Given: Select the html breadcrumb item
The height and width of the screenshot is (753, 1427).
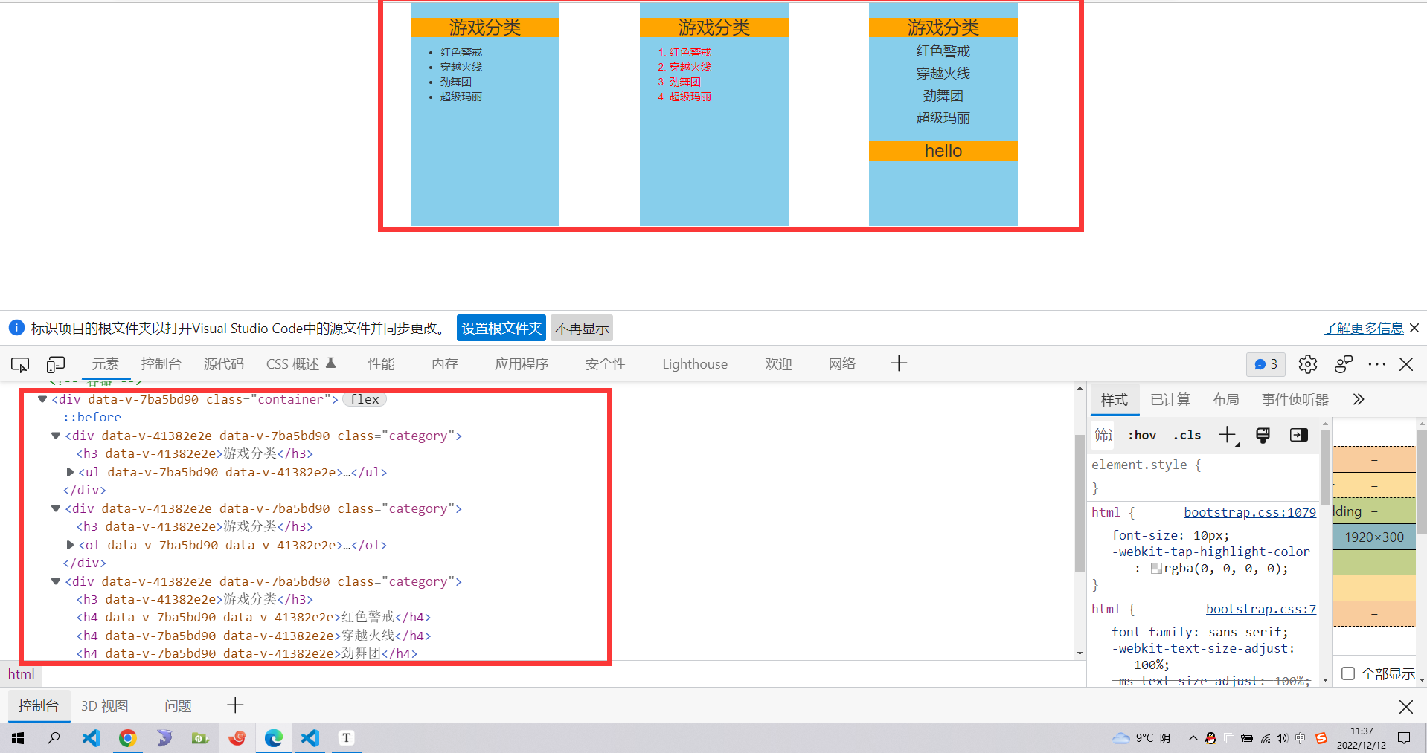Looking at the screenshot, I should (x=22, y=674).
